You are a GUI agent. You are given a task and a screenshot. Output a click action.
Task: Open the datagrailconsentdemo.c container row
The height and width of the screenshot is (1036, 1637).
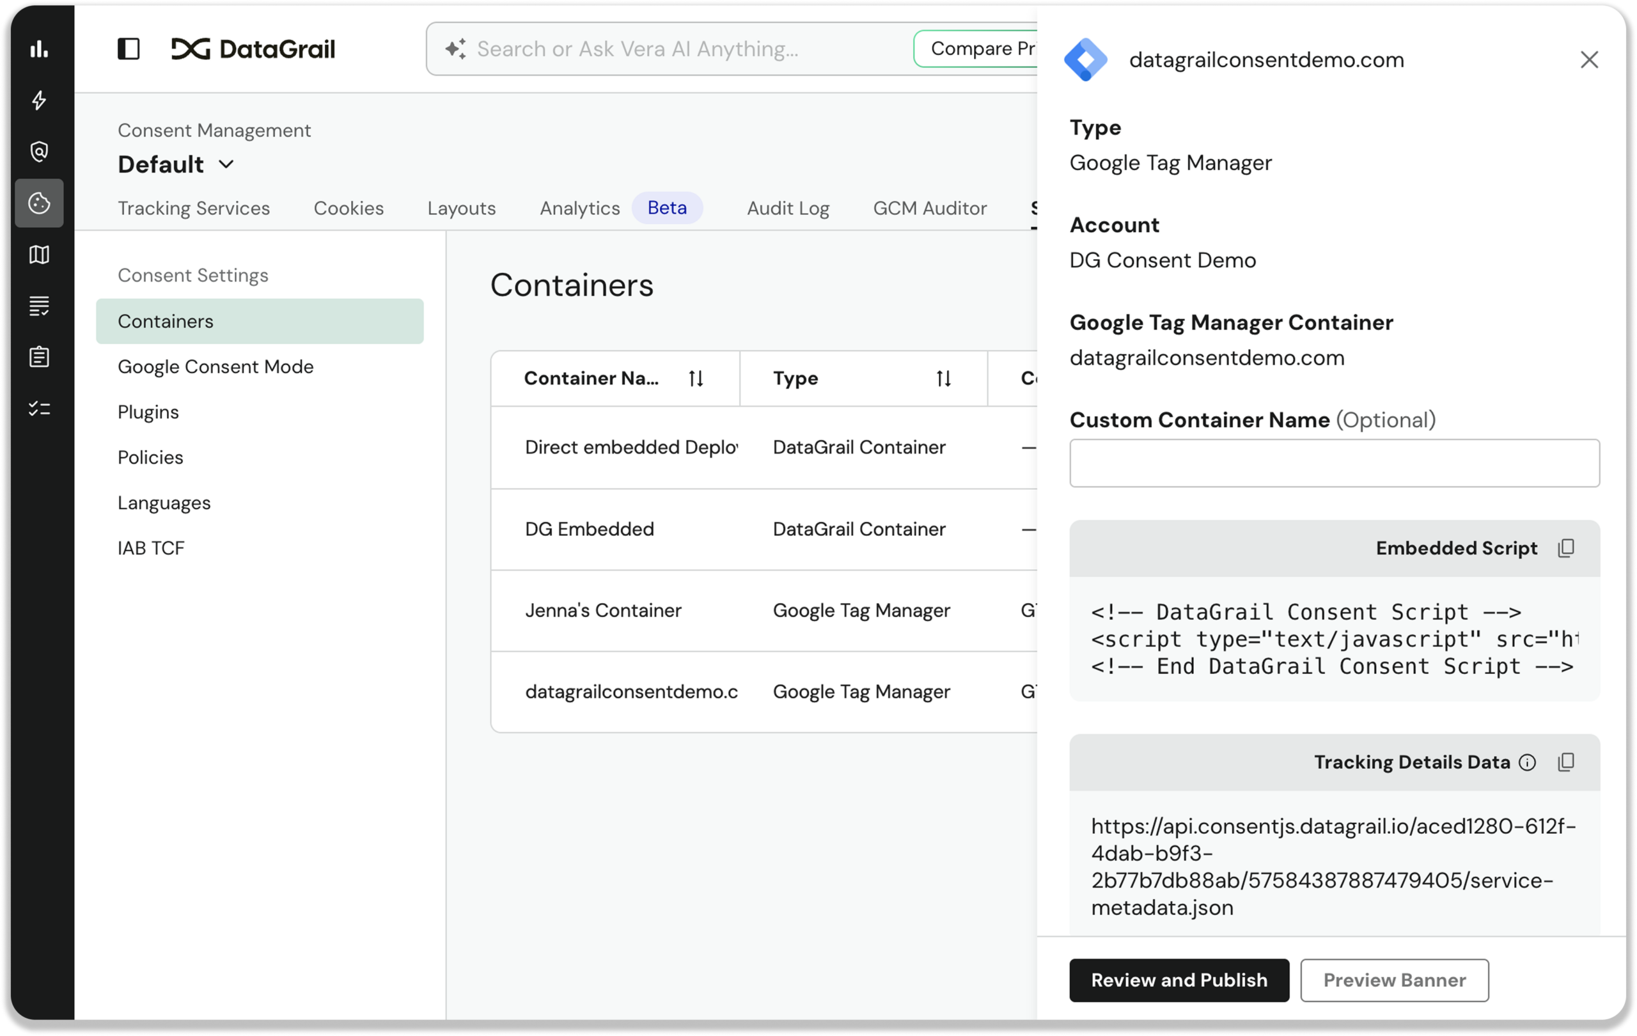pos(764,692)
